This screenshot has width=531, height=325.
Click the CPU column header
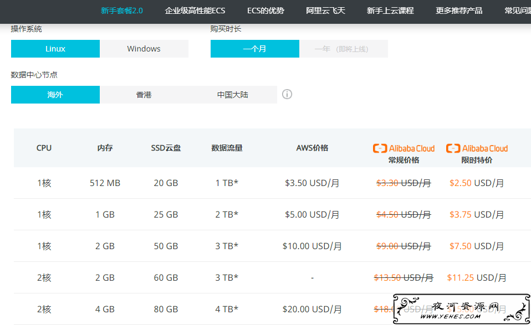coord(44,148)
